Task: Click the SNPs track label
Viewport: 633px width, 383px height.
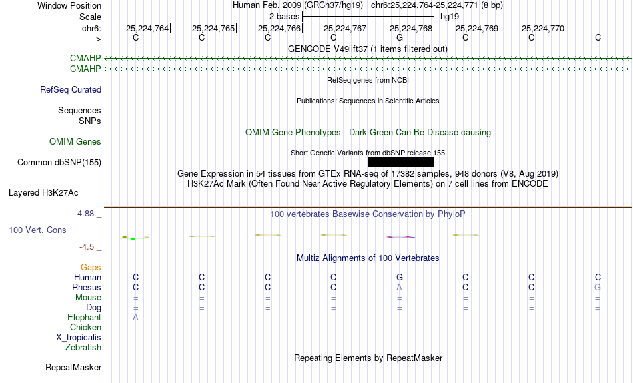Action: click(90, 121)
